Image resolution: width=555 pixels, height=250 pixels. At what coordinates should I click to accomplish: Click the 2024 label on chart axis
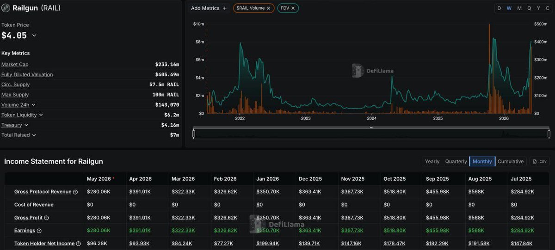(372, 119)
